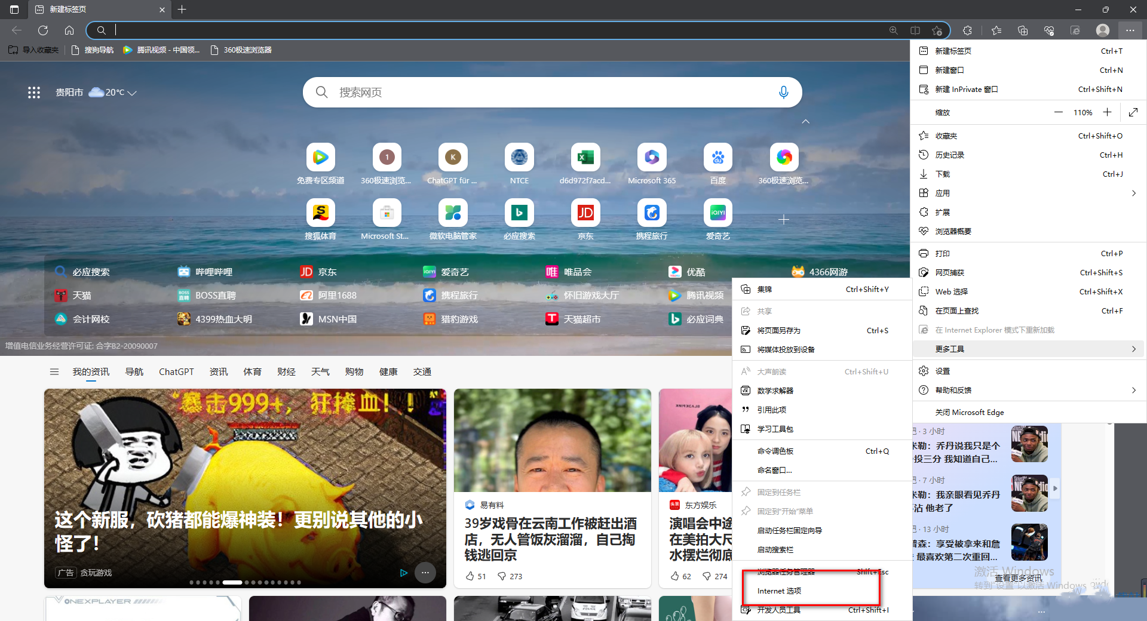Viewport: 1147px width, 621px height.
Task: Reload the page with the refresh icon
Action: pyautogui.click(x=42, y=30)
